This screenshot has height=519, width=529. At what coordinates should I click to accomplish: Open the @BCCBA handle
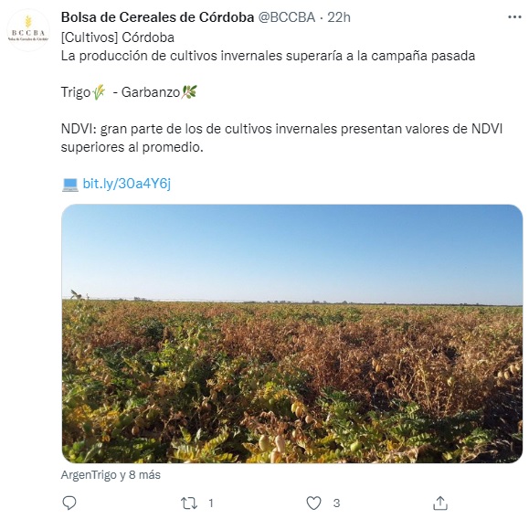pos(287,17)
